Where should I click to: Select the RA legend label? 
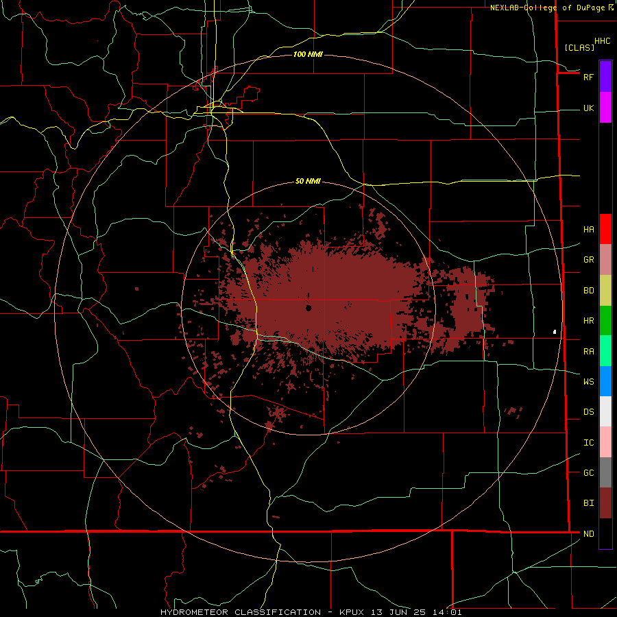point(588,352)
